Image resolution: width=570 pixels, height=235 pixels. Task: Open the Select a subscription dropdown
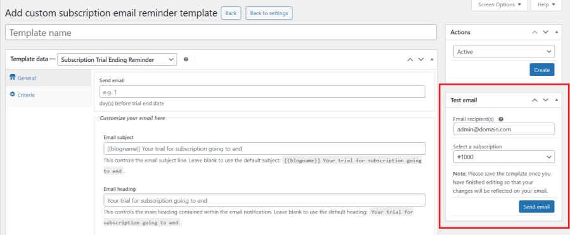tap(504, 157)
